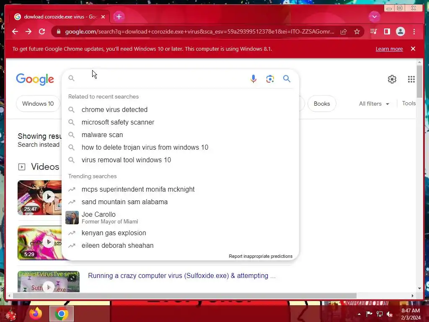Play the 25:47 video thumbnail
This screenshot has height=322, width=429.
pos(40,198)
